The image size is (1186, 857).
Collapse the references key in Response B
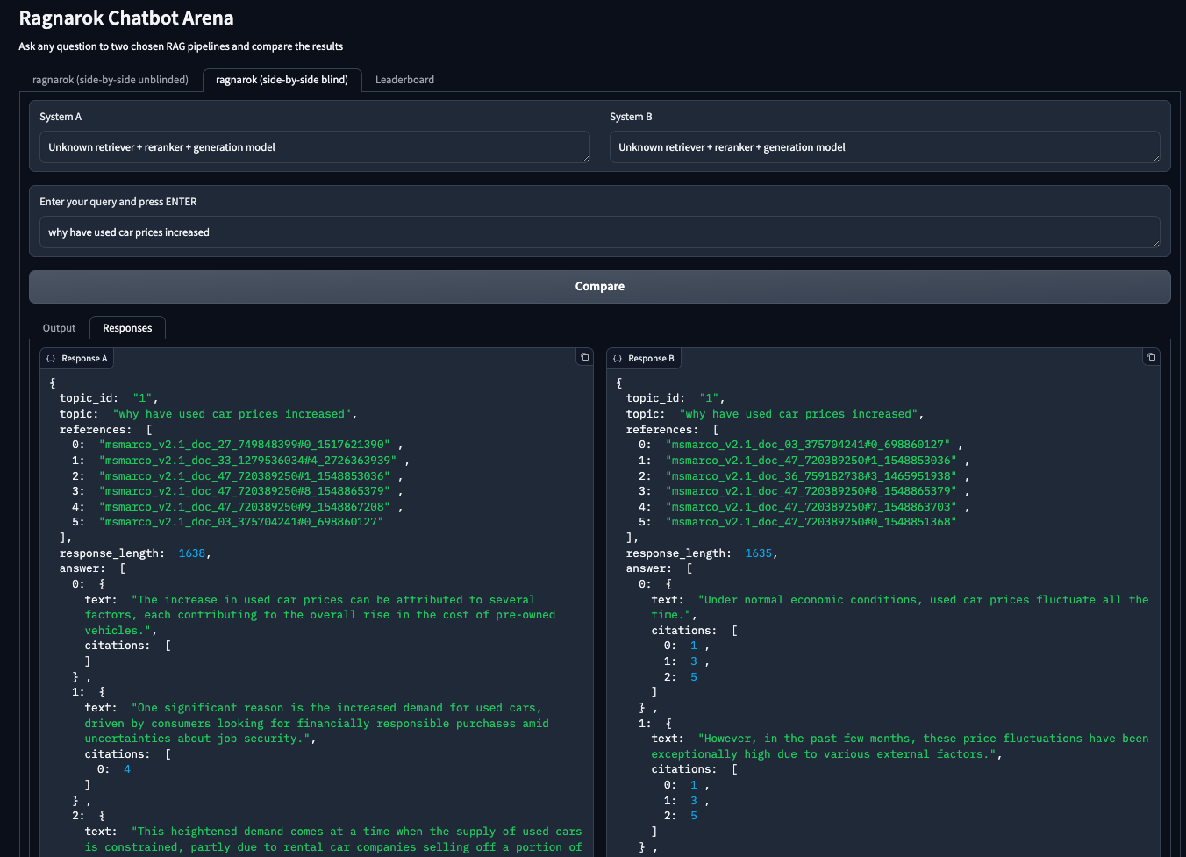pos(661,430)
